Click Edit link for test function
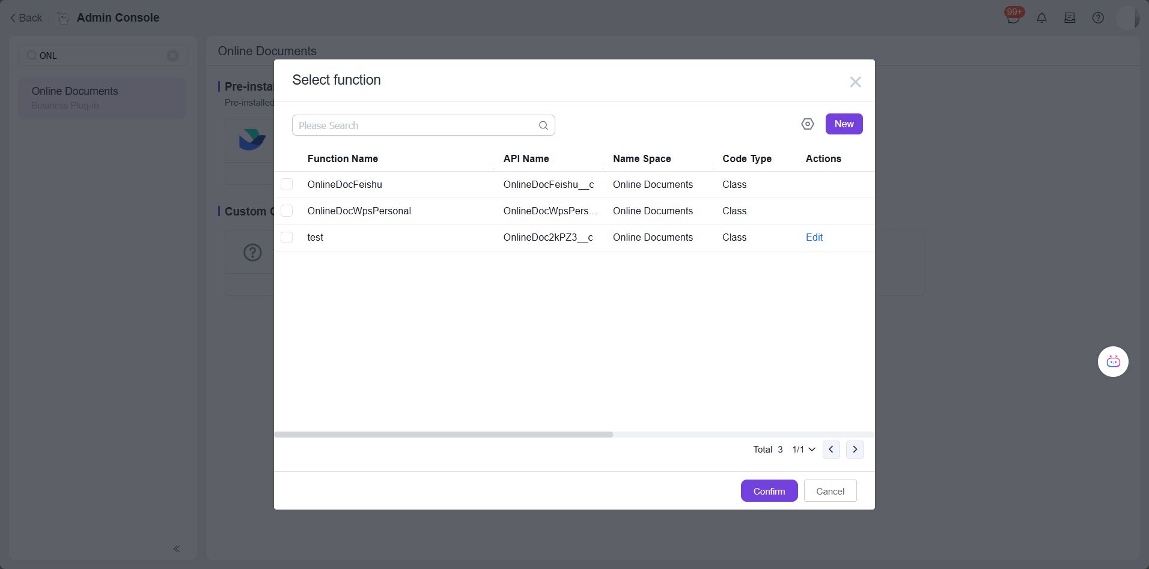Screen dimensions: 1149x569 coord(814,238)
